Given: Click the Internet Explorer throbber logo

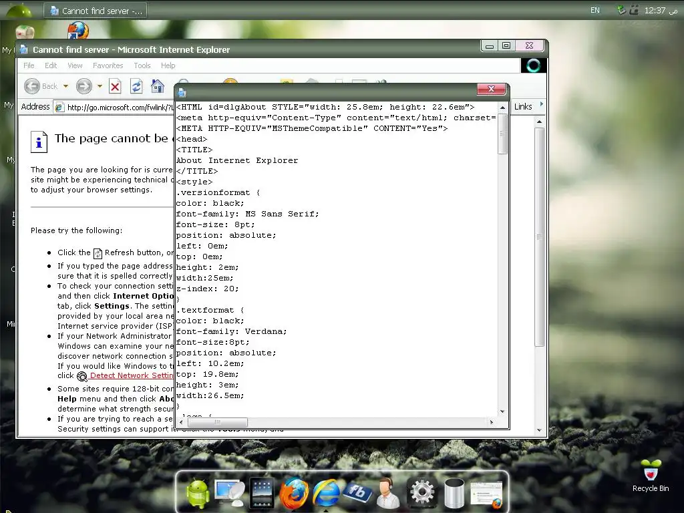Looking at the screenshot, I should pos(533,65).
